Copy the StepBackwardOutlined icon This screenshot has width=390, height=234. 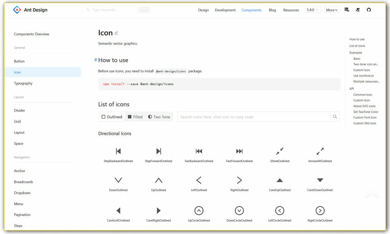pos(118,151)
